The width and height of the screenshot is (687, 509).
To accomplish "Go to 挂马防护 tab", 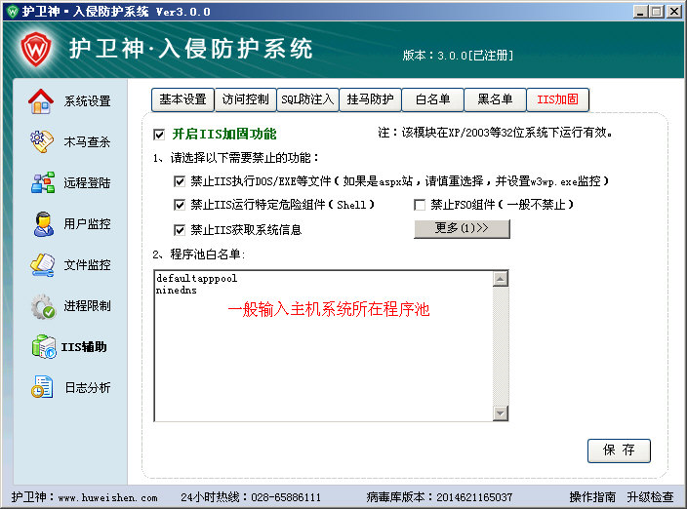I will 370,99.
